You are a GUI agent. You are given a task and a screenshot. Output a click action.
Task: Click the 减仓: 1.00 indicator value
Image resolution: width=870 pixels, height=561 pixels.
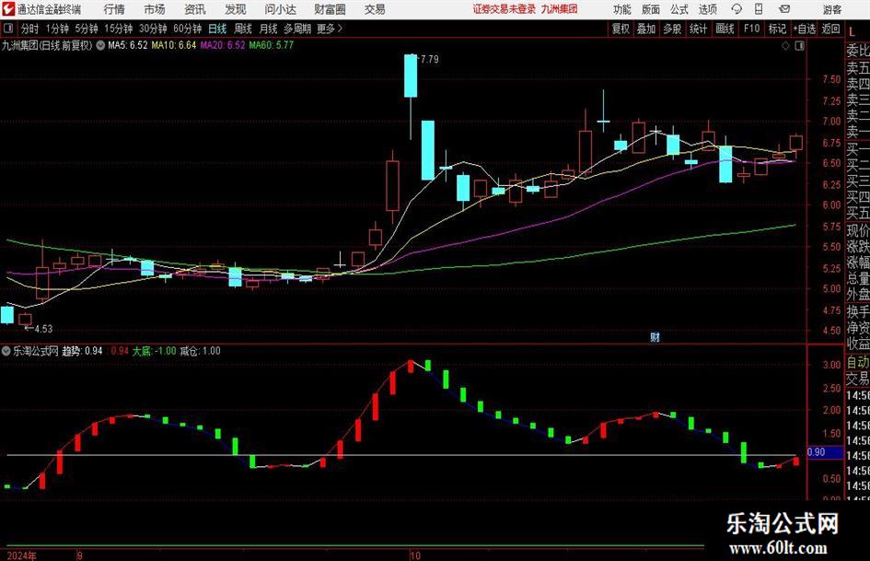click(x=201, y=351)
